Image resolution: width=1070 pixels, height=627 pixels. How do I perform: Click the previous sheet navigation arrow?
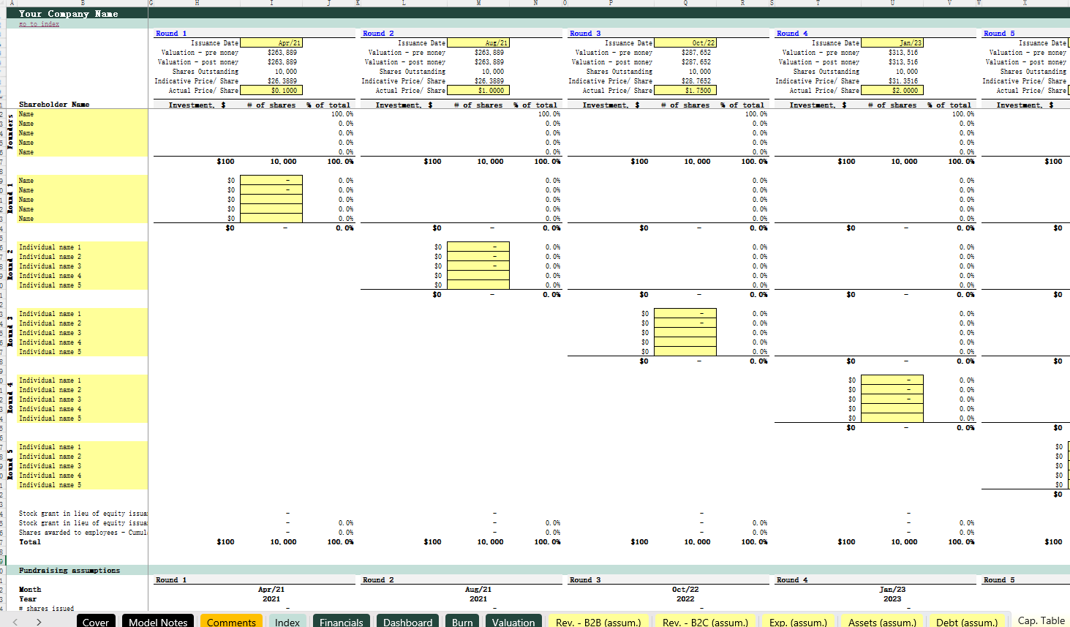coord(15,622)
